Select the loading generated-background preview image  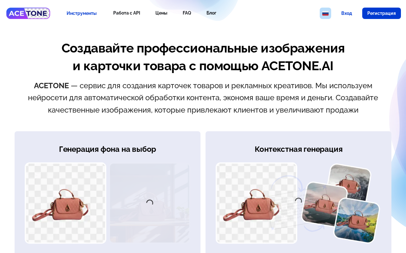pyautogui.click(x=150, y=203)
